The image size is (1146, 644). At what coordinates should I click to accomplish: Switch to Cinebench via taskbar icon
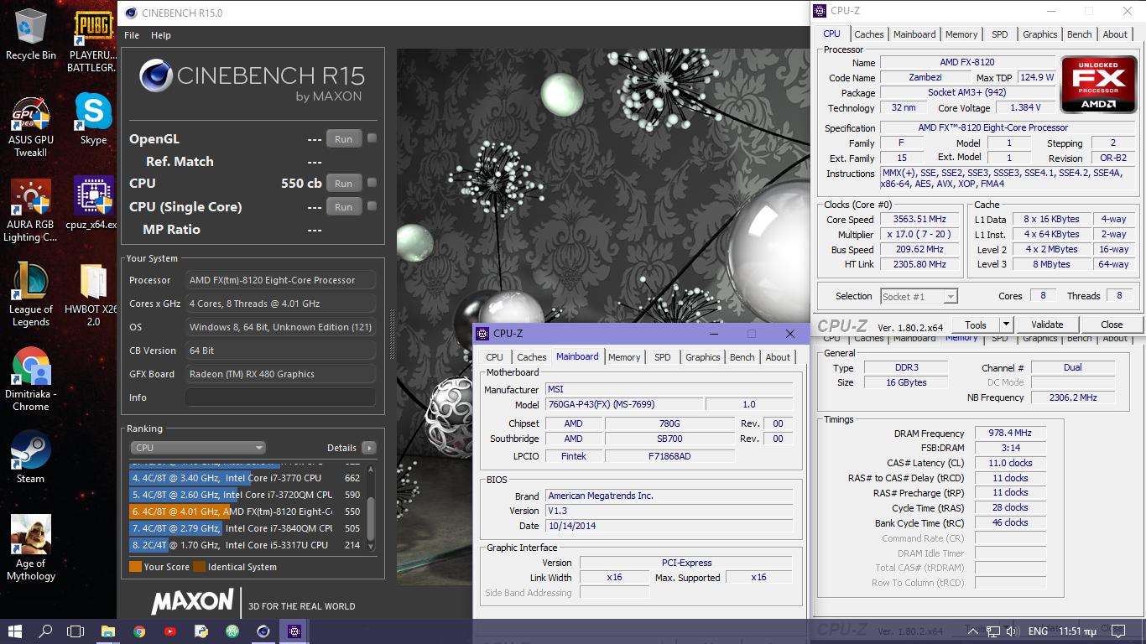(263, 631)
